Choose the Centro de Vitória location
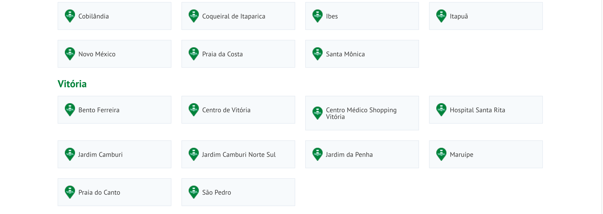Screen dimensions: 603x214 click(x=238, y=110)
